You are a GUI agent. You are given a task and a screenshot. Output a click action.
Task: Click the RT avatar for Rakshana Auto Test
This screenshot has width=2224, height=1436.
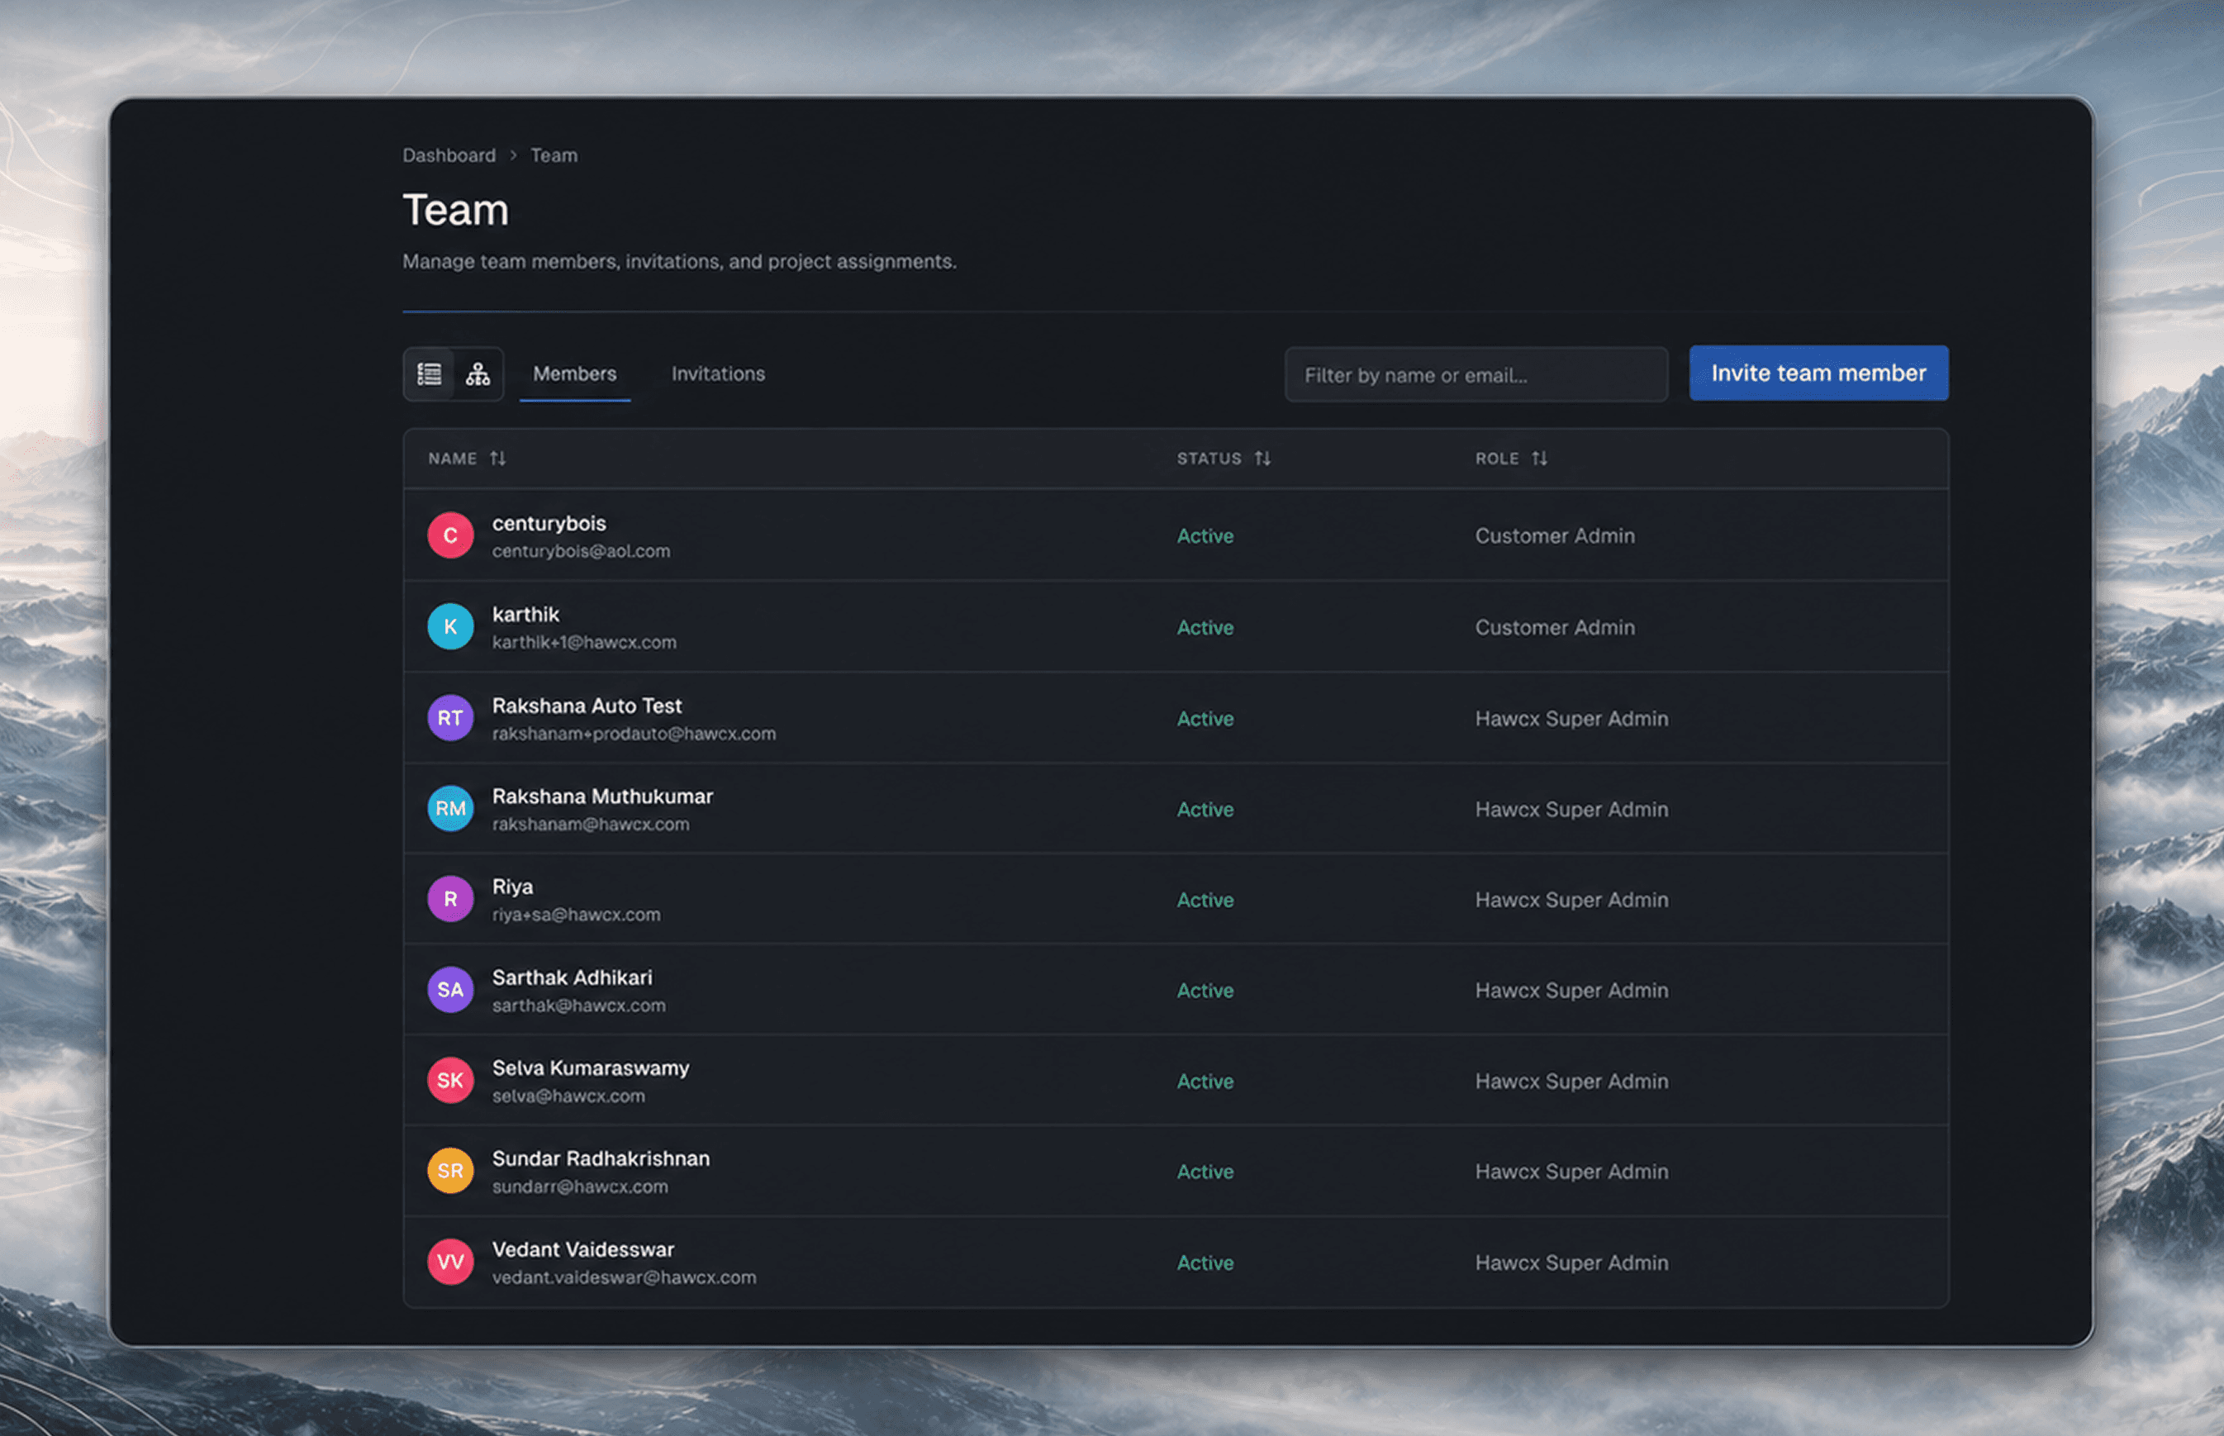[450, 718]
